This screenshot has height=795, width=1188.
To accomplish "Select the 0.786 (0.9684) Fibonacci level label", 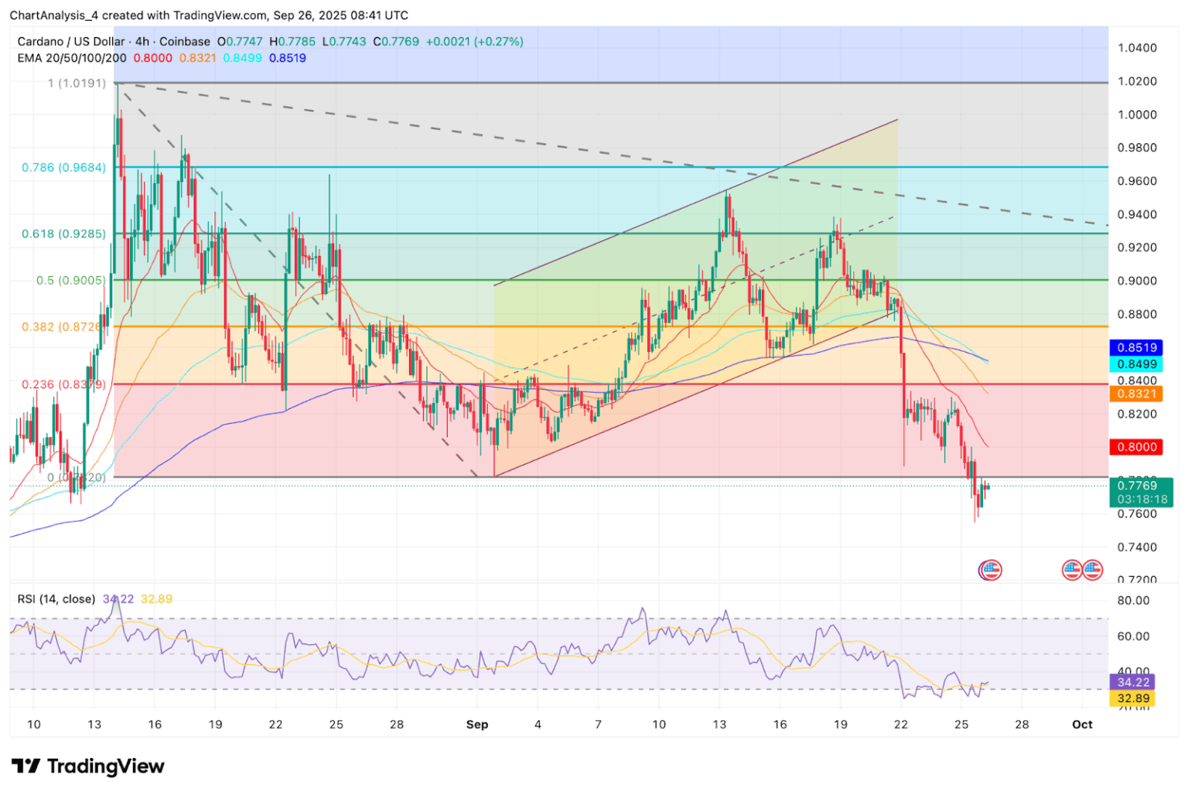I will coord(63,167).
